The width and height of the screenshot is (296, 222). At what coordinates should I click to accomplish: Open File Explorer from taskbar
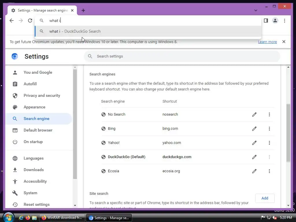click(x=34, y=218)
